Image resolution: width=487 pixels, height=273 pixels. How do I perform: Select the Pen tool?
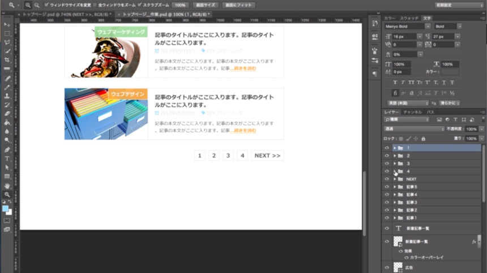click(7, 150)
